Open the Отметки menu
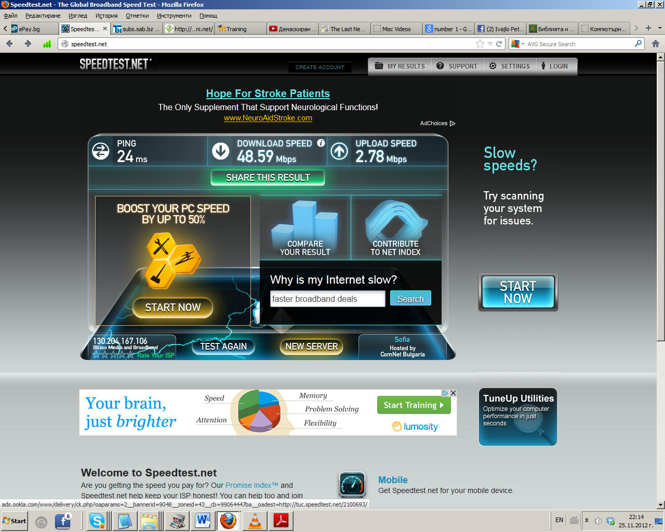 (137, 16)
